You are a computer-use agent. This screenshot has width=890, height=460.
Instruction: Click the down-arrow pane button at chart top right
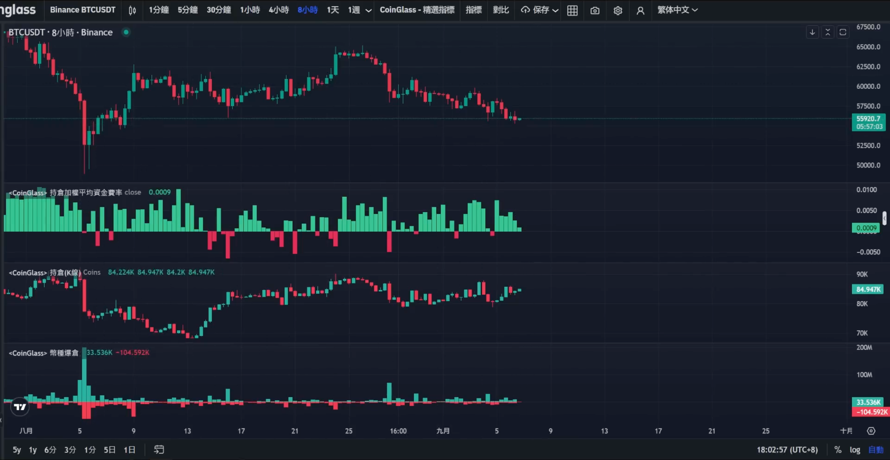pos(812,32)
